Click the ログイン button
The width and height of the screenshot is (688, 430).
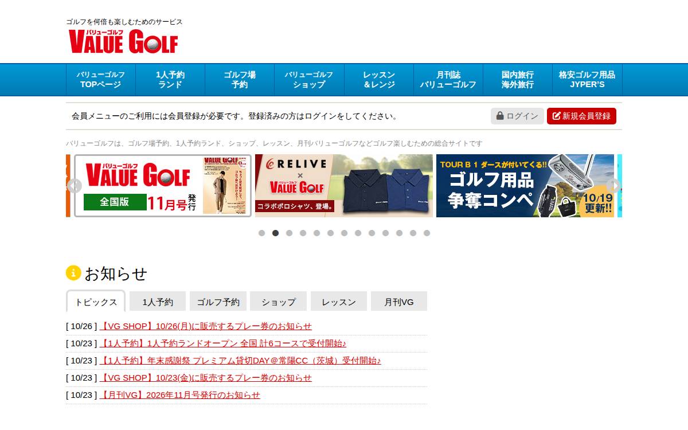tap(517, 116)
